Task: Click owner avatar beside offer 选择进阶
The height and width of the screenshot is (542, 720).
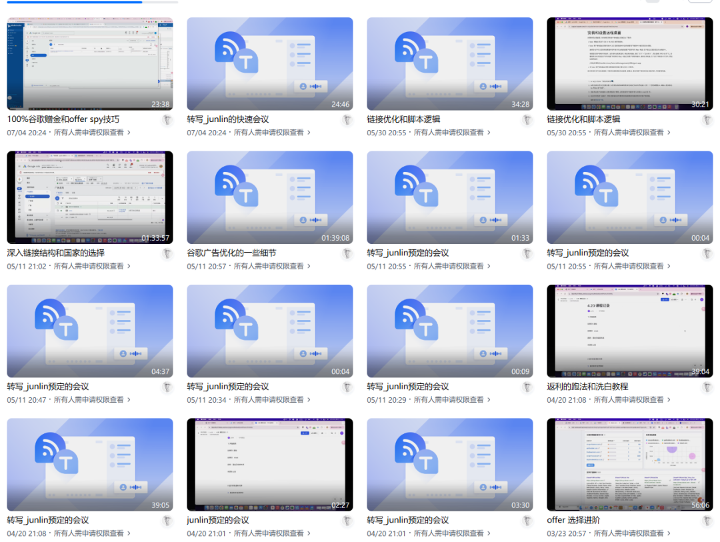Action: (707, 521)
